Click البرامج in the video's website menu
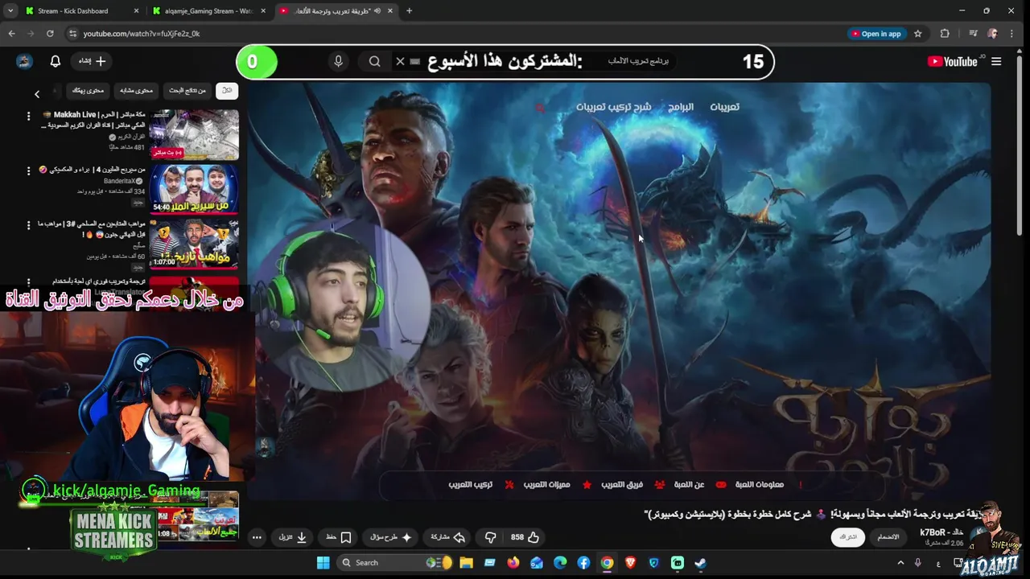Viewport: 1030px width, 579px height. point(681,107)
